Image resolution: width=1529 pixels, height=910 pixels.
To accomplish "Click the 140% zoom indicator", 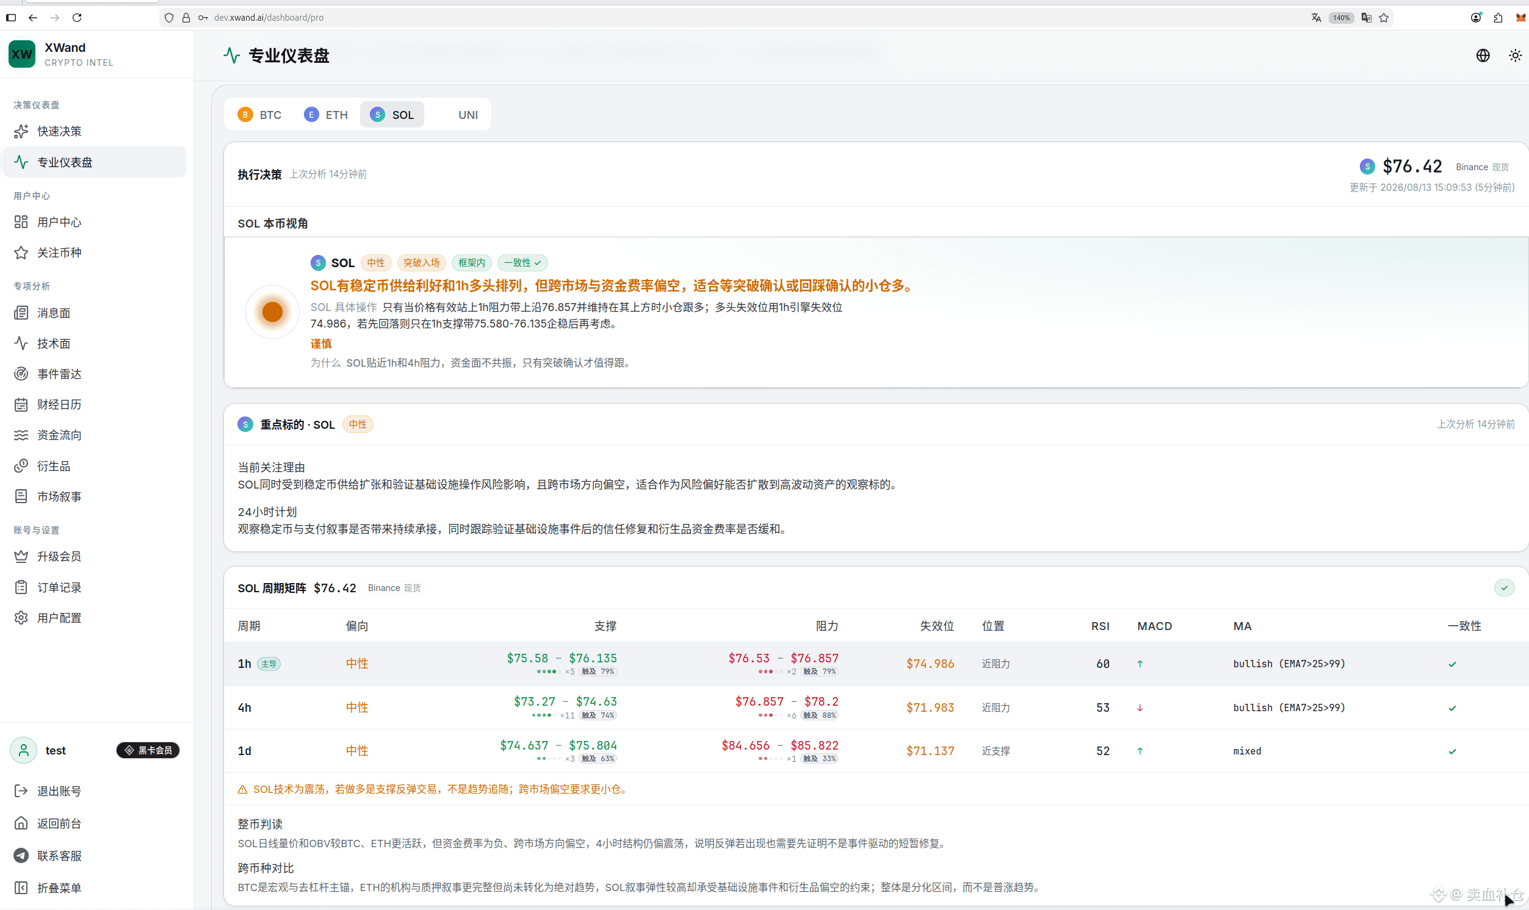I will 1341,18.
